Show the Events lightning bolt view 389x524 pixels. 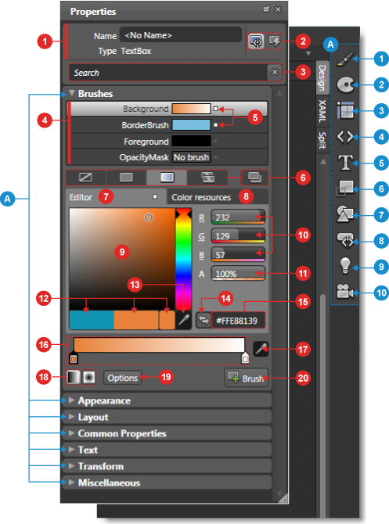click(x=275, y=41)
